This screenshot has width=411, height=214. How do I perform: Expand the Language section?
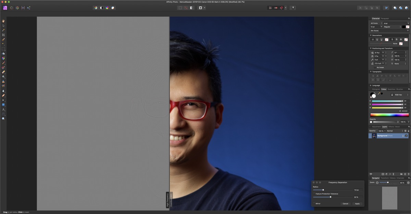pos(371,85)
